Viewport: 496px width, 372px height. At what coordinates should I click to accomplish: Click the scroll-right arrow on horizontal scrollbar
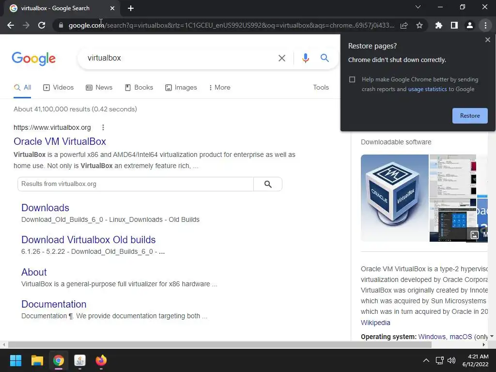pos(484,345)
